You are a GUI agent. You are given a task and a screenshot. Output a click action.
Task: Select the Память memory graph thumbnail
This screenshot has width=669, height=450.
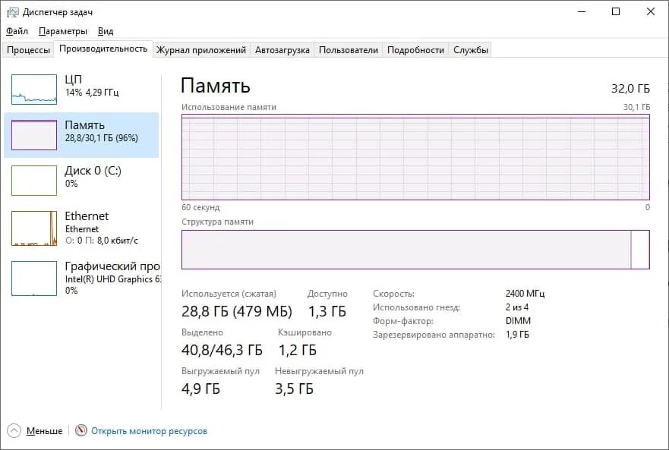(34, 135)
